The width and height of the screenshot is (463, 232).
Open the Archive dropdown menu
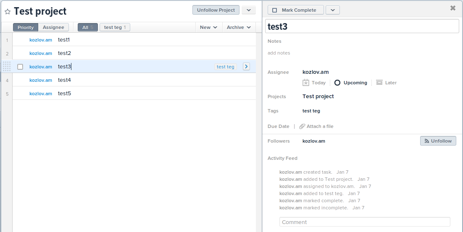point(239,27)
